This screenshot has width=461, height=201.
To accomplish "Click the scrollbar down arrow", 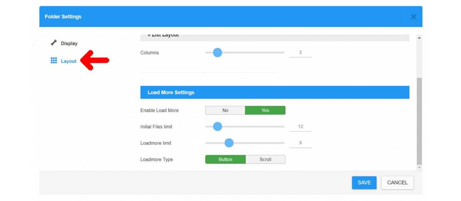I will coord(419,167).
